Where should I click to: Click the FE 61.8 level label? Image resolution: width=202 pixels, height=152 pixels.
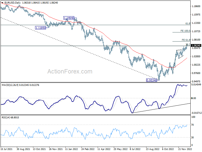tap(186, 40)
